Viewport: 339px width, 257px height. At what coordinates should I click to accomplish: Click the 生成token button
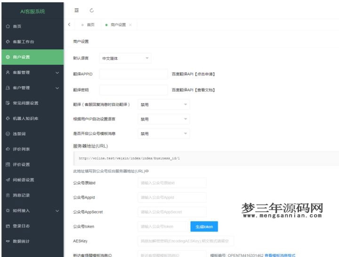point(204,226)
